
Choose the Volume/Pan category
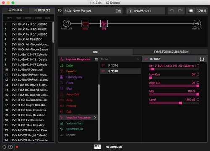click(79, 123)
